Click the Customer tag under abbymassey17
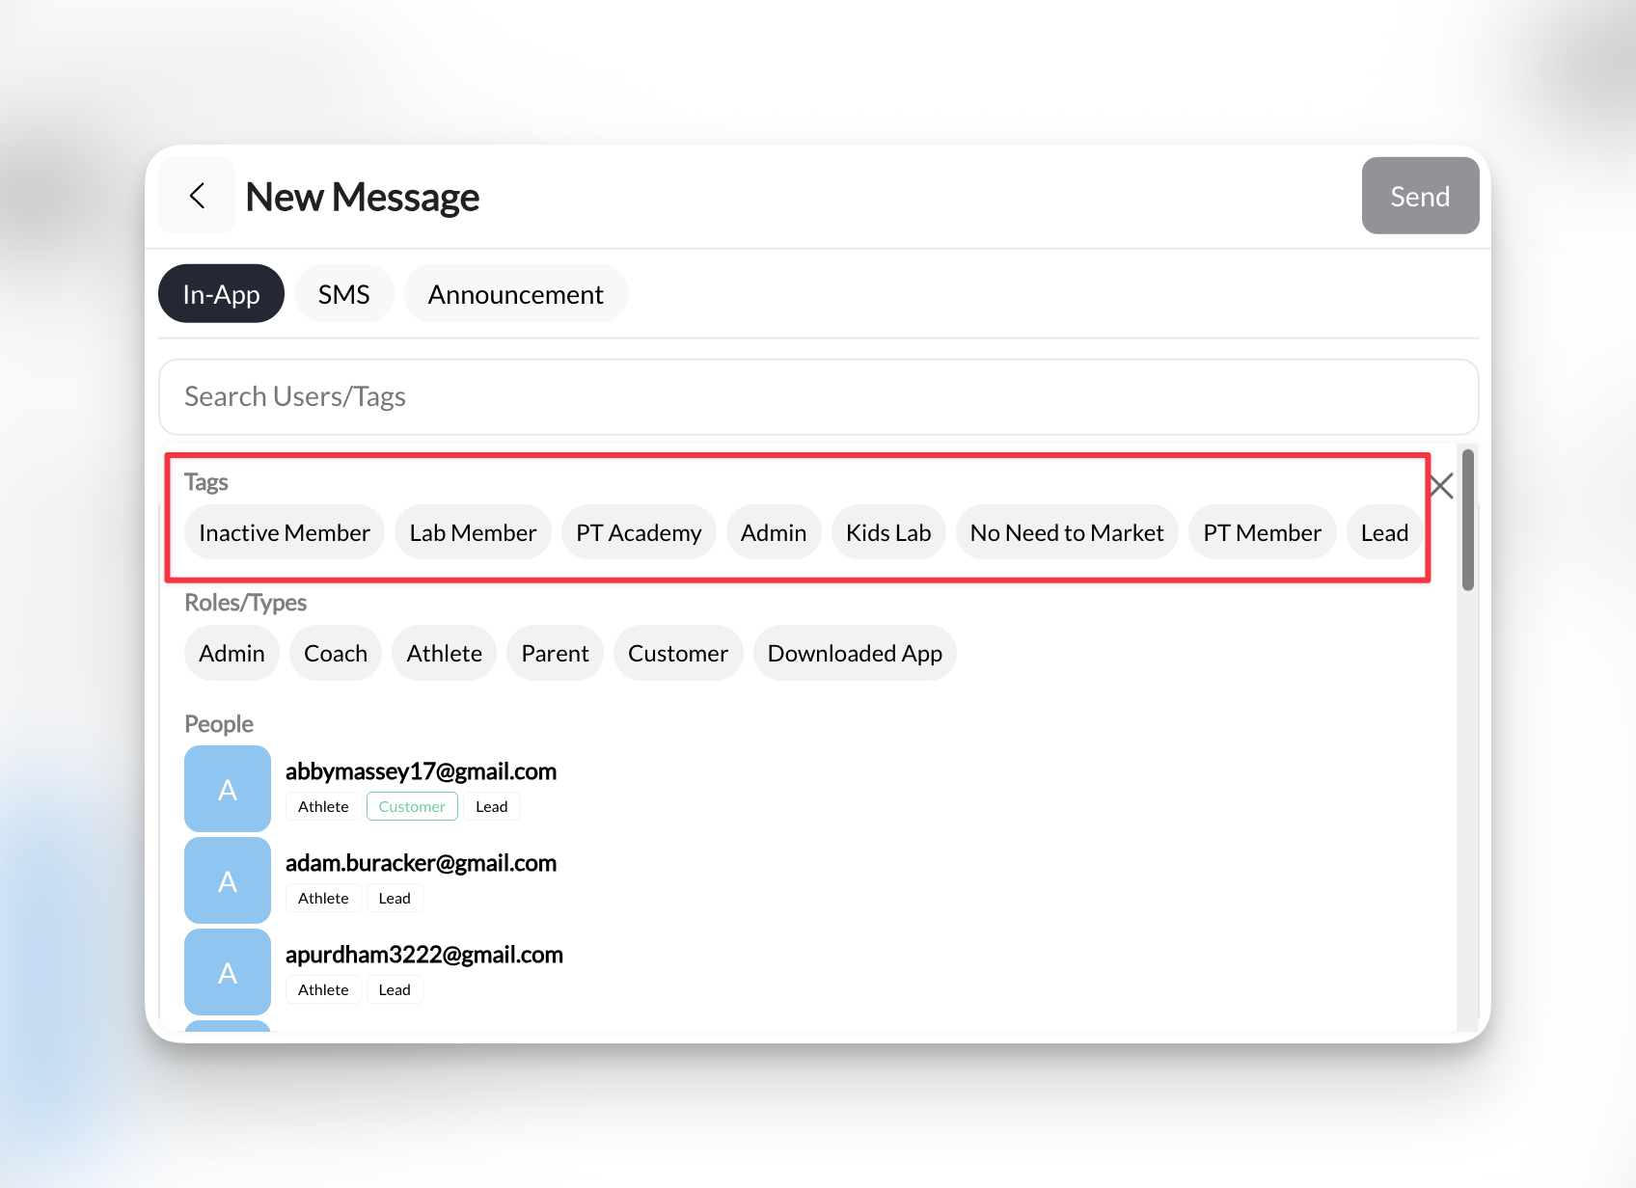Screen dimensions: 1636x1188 tap(412, 806)
